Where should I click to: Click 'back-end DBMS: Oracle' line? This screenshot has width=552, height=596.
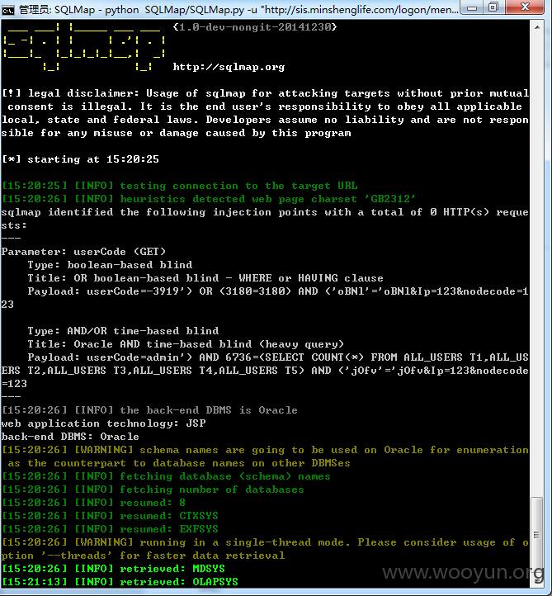70,437
